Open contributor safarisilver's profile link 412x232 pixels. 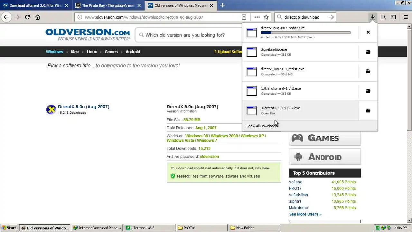click(299, 195)
